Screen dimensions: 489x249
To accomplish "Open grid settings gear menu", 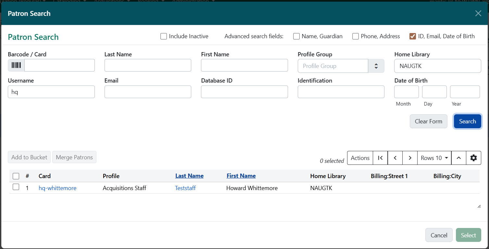I will (473, 158).
